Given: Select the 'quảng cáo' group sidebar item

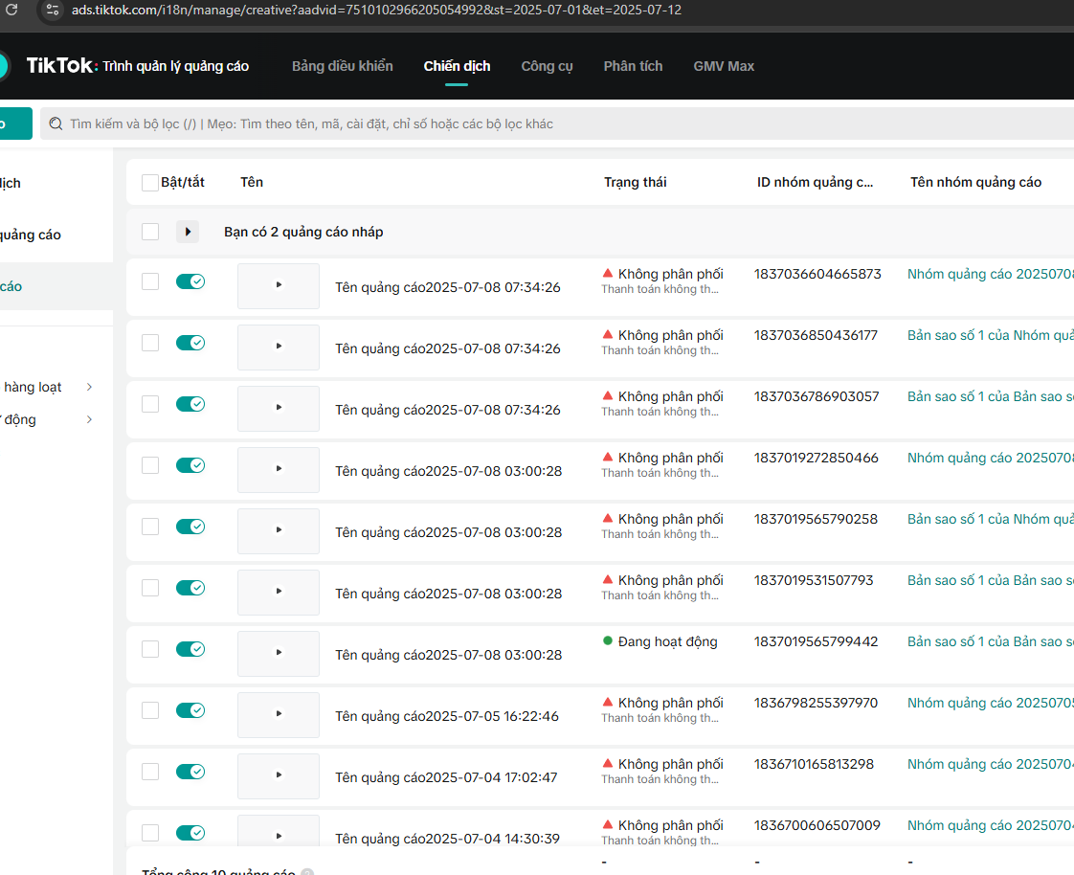Looking at the screenshot, I should coord(31,235).
